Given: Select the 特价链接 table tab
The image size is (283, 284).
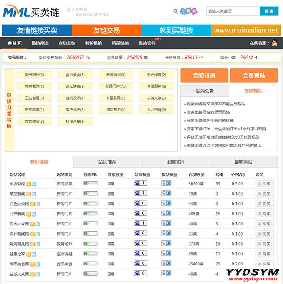Looking at the screenshot, I should (39, 162).
